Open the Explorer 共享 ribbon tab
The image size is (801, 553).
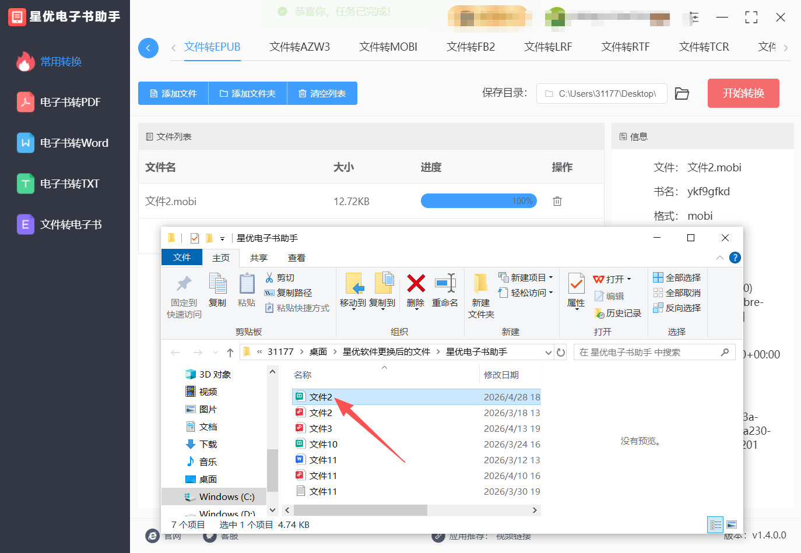259,258
